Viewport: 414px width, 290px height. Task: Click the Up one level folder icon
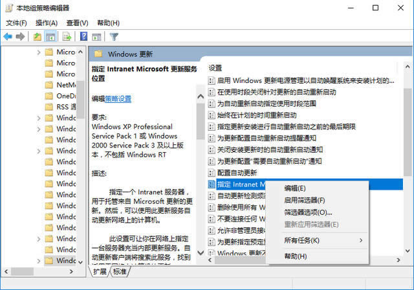pos(38,37)
